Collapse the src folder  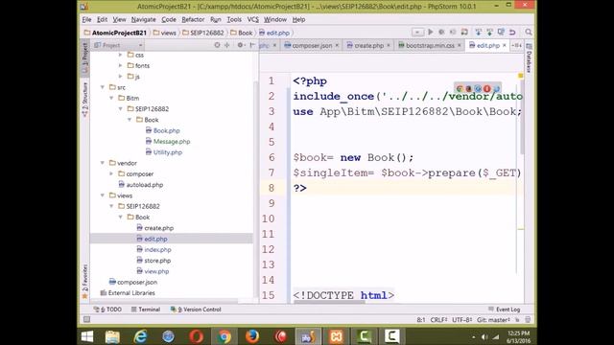pos(103,87)
